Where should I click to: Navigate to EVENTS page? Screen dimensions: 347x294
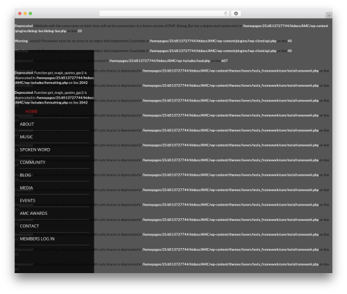[x=28, y=201]
